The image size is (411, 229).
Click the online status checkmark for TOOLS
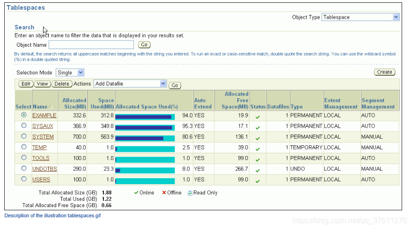pos(257,160)
